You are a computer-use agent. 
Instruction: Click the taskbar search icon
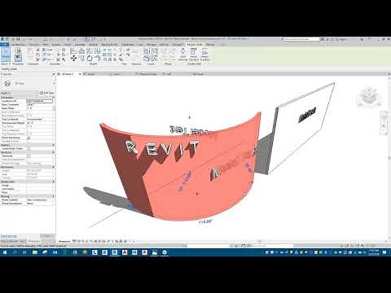(x=15, y=252)
